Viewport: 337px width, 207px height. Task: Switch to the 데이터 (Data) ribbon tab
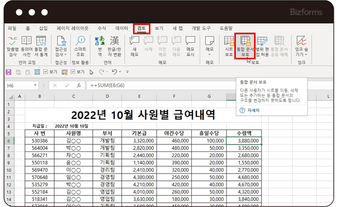pyautogui.click(x=122, y=29)
